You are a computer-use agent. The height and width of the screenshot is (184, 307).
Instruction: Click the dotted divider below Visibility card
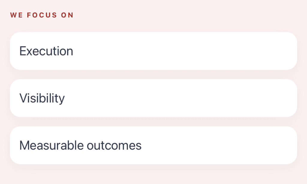(153, 119)
